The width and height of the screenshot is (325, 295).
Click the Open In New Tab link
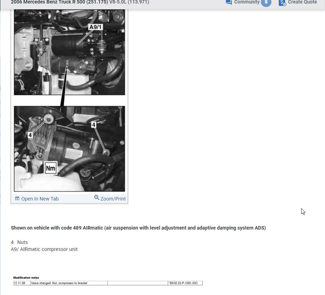[40, 198]
